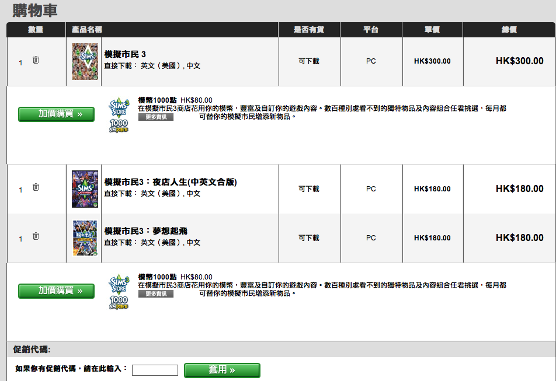Select total price HK$180.00 for 夜店人生
Viewport: 556px width, 381px height.
click(x=519, y=188)
